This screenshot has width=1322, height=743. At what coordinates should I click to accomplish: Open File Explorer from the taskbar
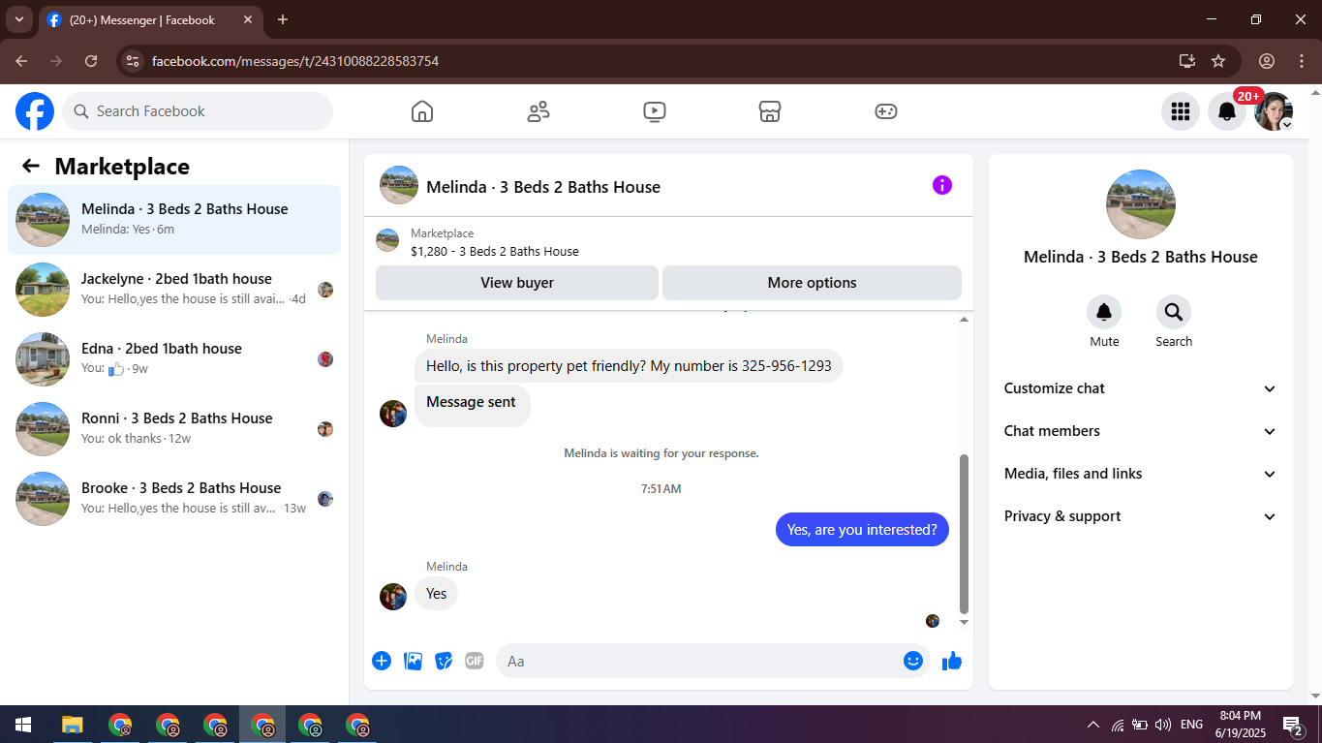pos(72,725)
